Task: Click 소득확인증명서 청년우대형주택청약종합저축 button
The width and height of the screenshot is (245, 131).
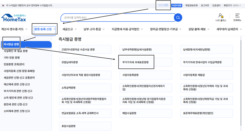Action: [x=85, y=101]
